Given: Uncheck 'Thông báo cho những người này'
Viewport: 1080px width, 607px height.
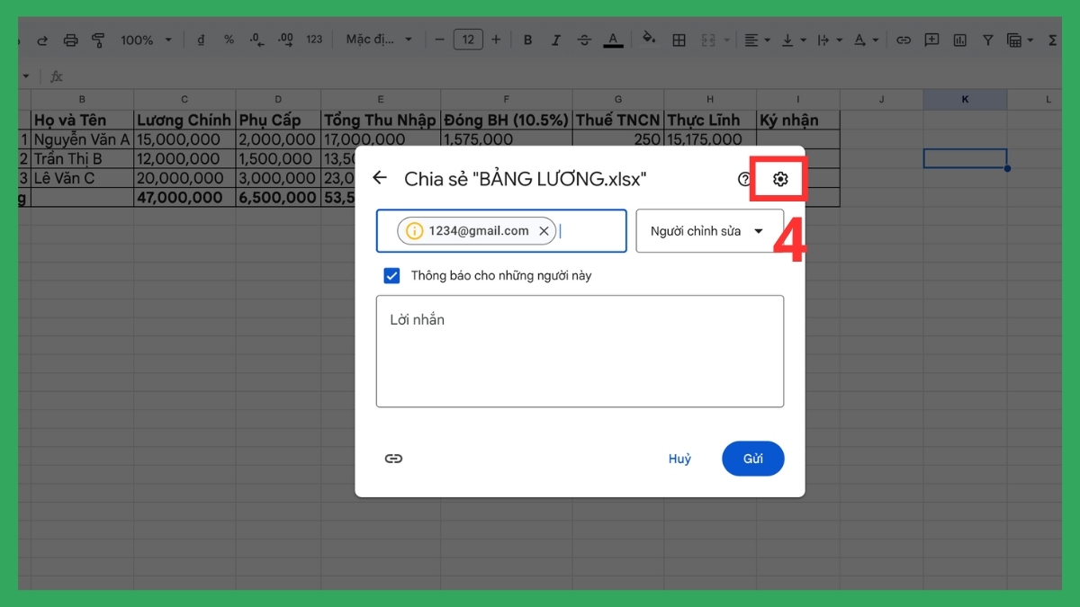Looking at the screenshot, I should coord(391,275).
